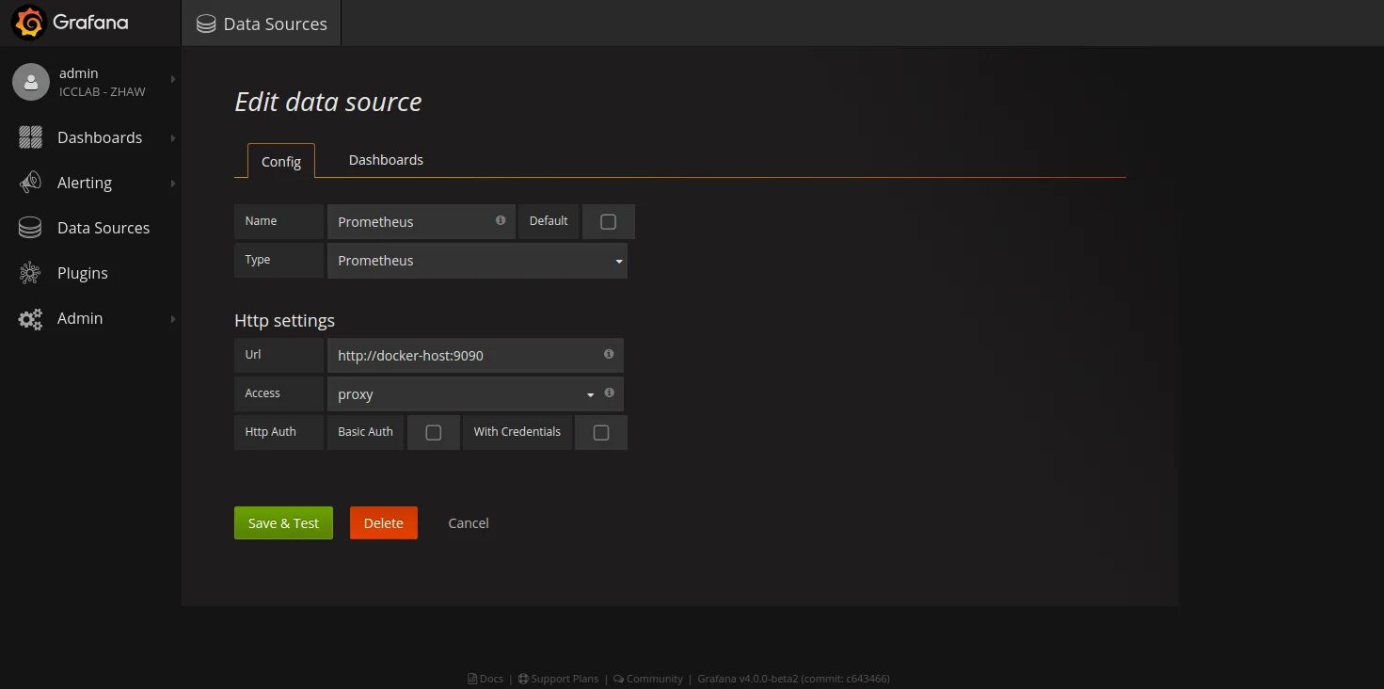
Task: Open the Docs footer link
Action: point(492,679)
